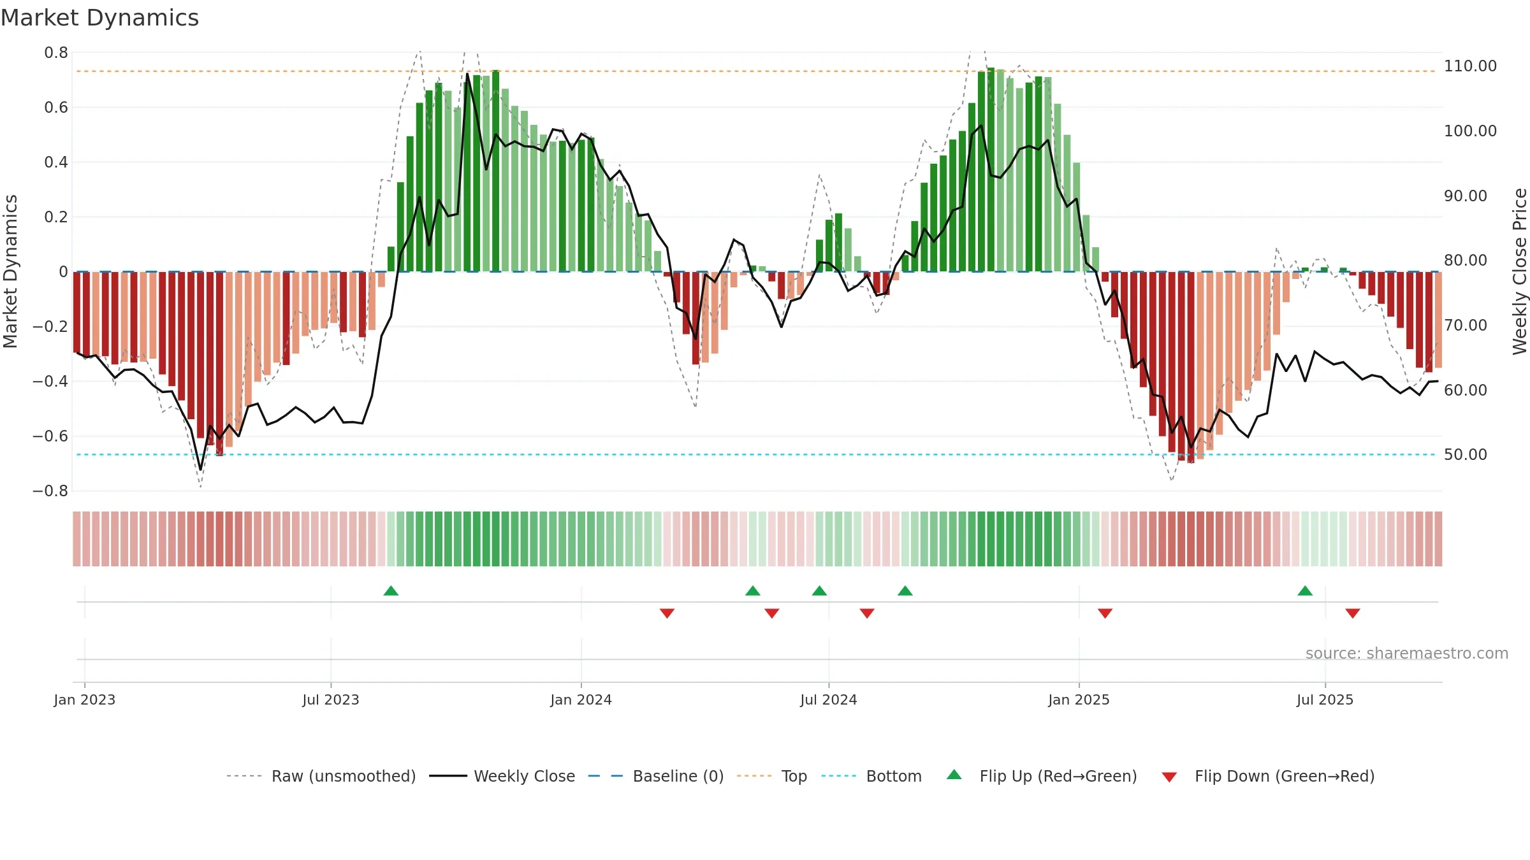Click the 0.6 left axis tick label
Viewport: 1530px width, 860px height.
pyautogui.click(x=56, y=108)
